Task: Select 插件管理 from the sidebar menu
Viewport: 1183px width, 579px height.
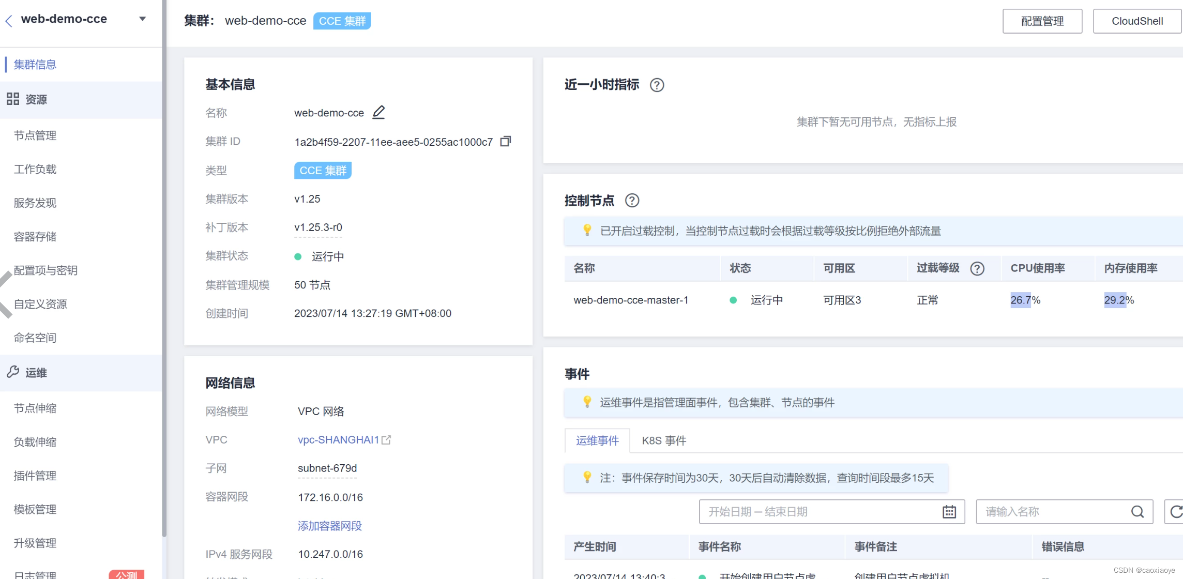Action: [x=35, y=476]
